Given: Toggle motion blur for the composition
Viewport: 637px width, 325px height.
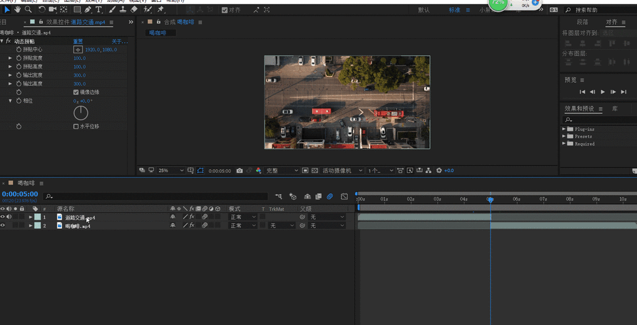Looking at the screenshot, I should (x=330, y=196).
